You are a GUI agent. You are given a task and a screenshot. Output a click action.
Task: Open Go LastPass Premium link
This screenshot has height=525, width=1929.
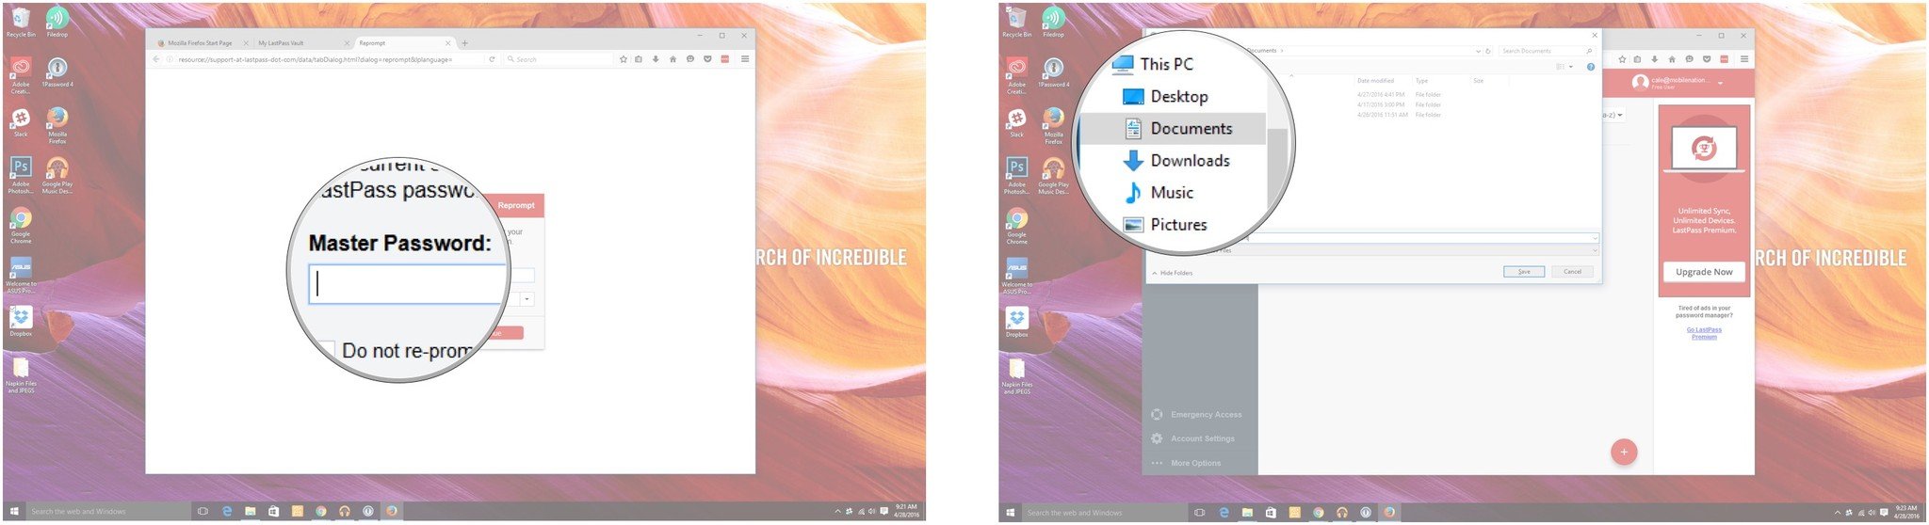1704,333
